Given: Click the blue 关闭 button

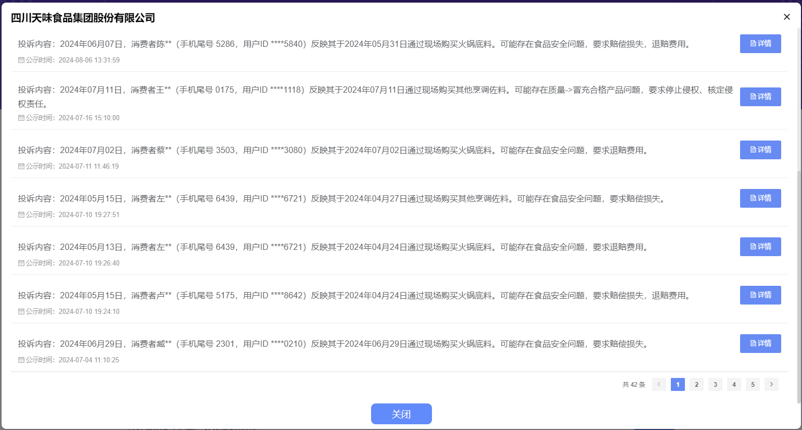Looking at the screenshot, I should (x=401, y=414).
